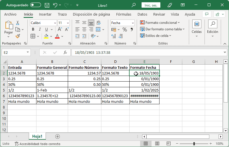The image size is (229, 147).
Task: Apply percent style with the % icon
Action: click(124, 29)
